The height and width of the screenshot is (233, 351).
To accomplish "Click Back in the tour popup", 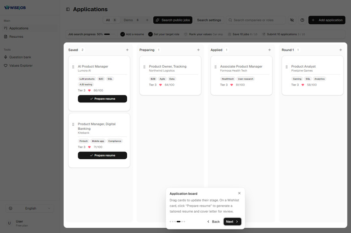I will coord(213,222).
